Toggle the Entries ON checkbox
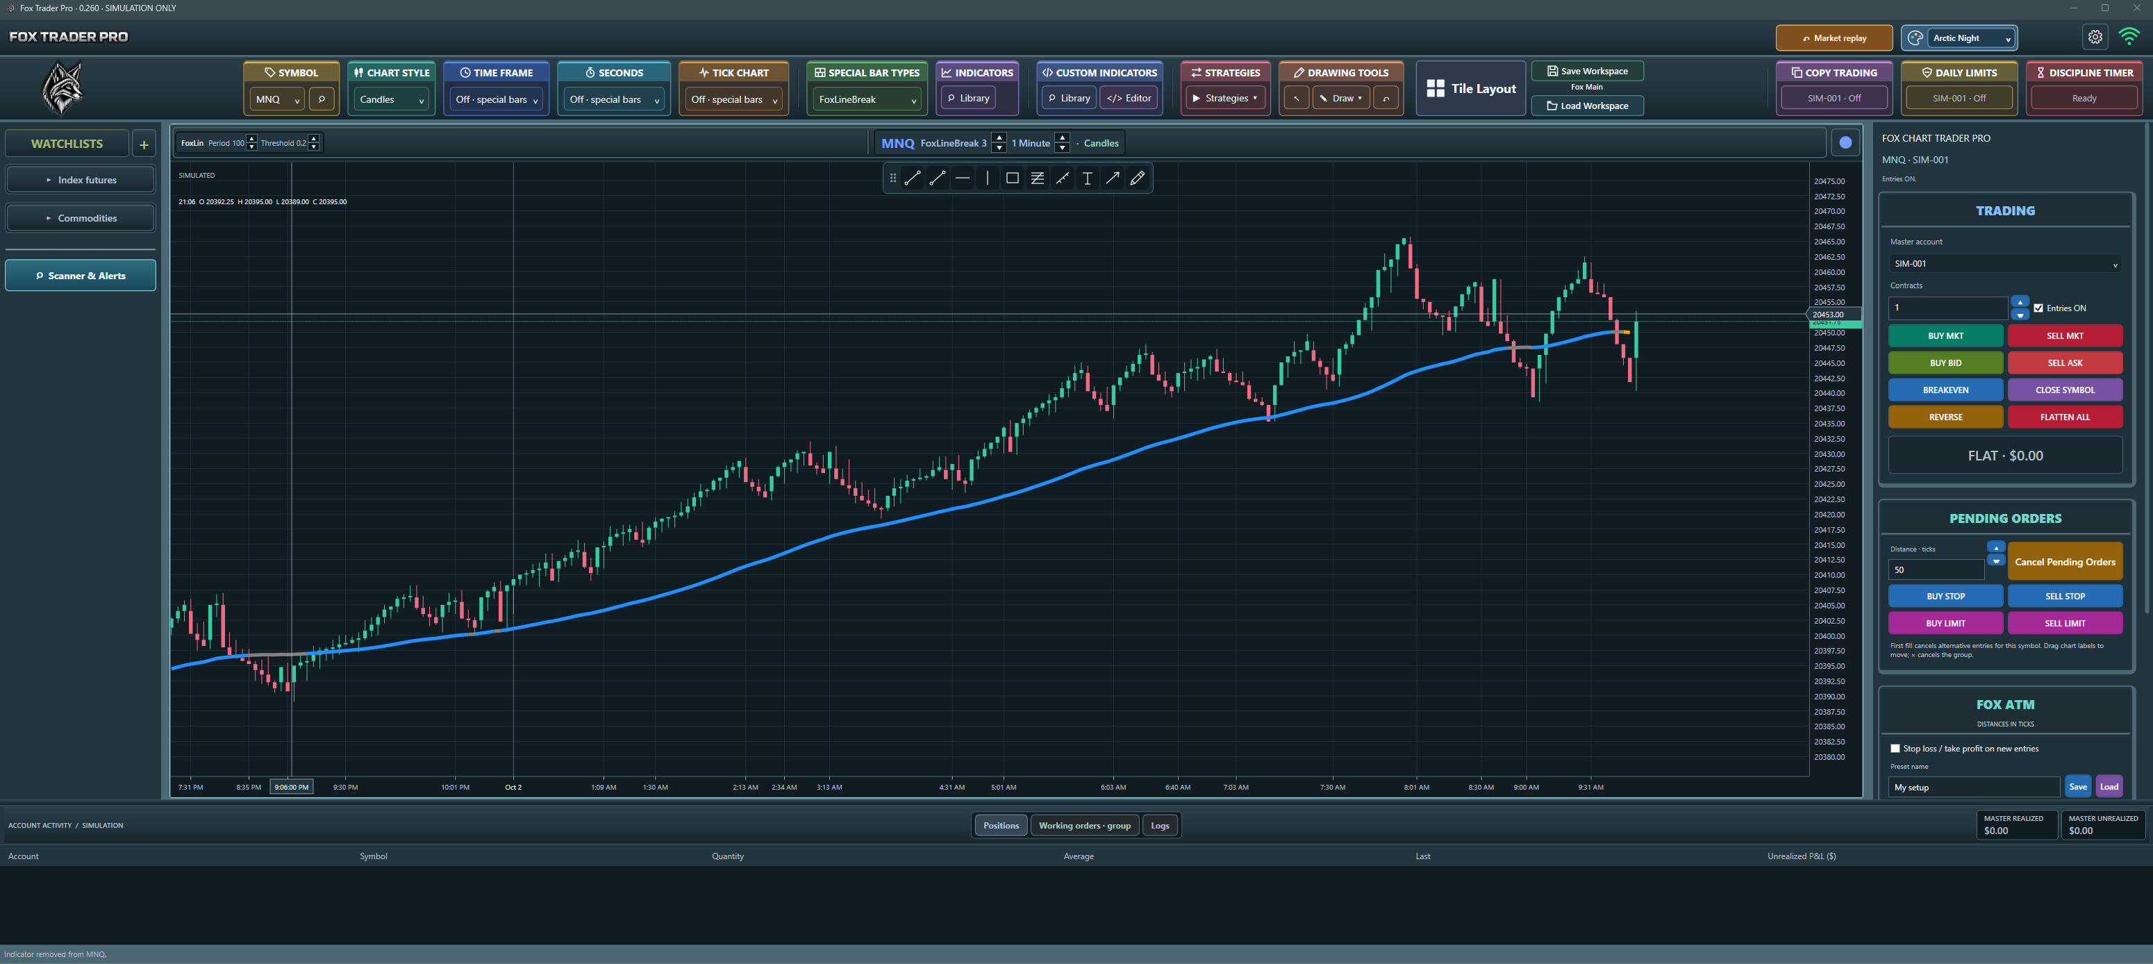Screen dimensions: 2153x964 pos(2038,308)
